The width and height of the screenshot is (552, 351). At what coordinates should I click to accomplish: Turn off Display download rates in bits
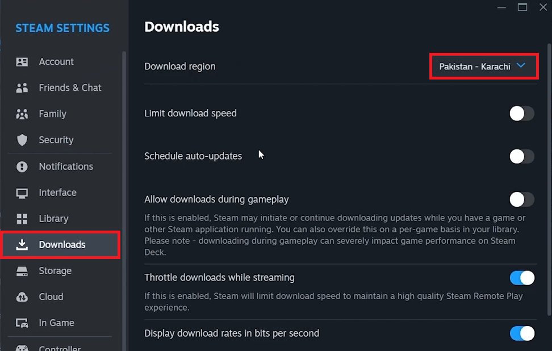(x=522, y=333)
